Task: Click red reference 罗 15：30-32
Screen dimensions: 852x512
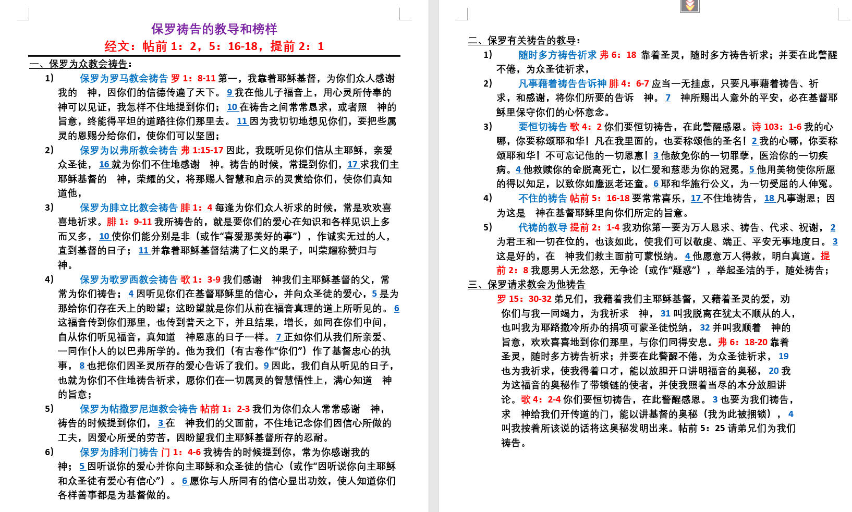Action: pyautogui.click(x=524, y=299)
